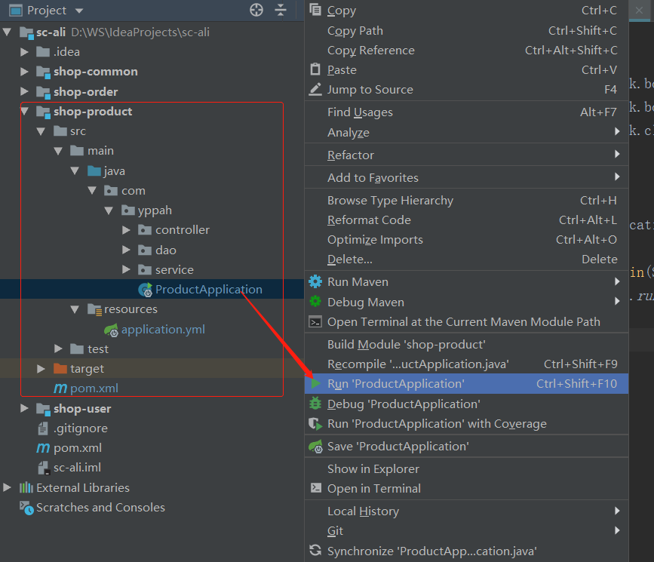Select Reformat Code menu entry

click(466, 220)
